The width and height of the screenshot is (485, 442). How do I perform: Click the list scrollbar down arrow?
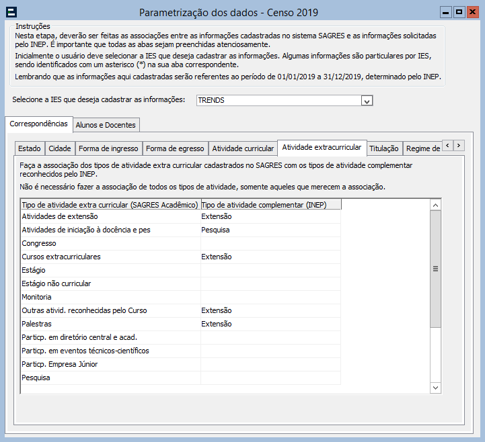[435, 388]
